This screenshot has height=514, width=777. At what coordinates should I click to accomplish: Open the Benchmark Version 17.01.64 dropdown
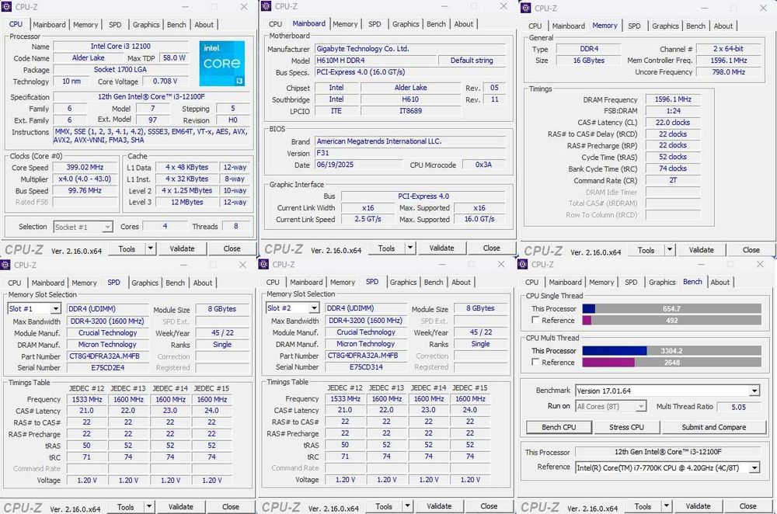click(x=667, y=391)
